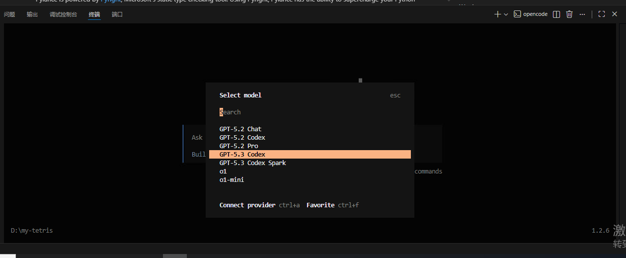The width and height of the screenshot is (626, 258).
Task: Click esc to dismiss model dialog
Action: point(395,95)
